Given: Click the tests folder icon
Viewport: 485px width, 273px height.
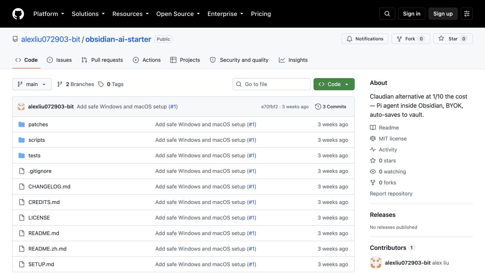Looking at the screenshot, I should point(22,155).
